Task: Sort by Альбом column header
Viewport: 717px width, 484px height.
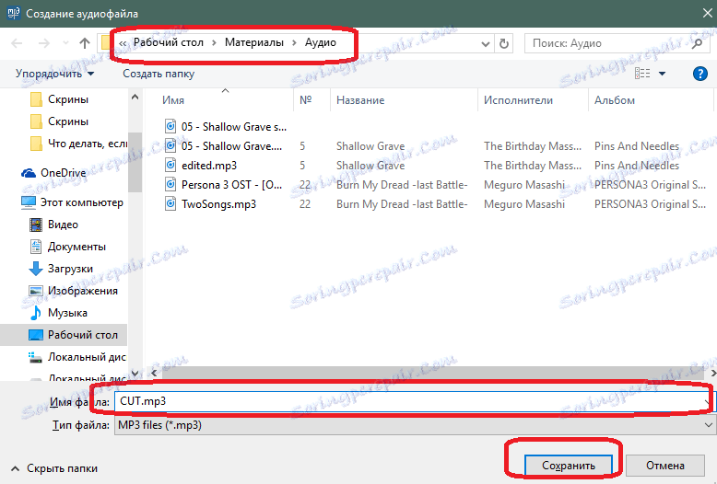Action: [x=615, y=100]
